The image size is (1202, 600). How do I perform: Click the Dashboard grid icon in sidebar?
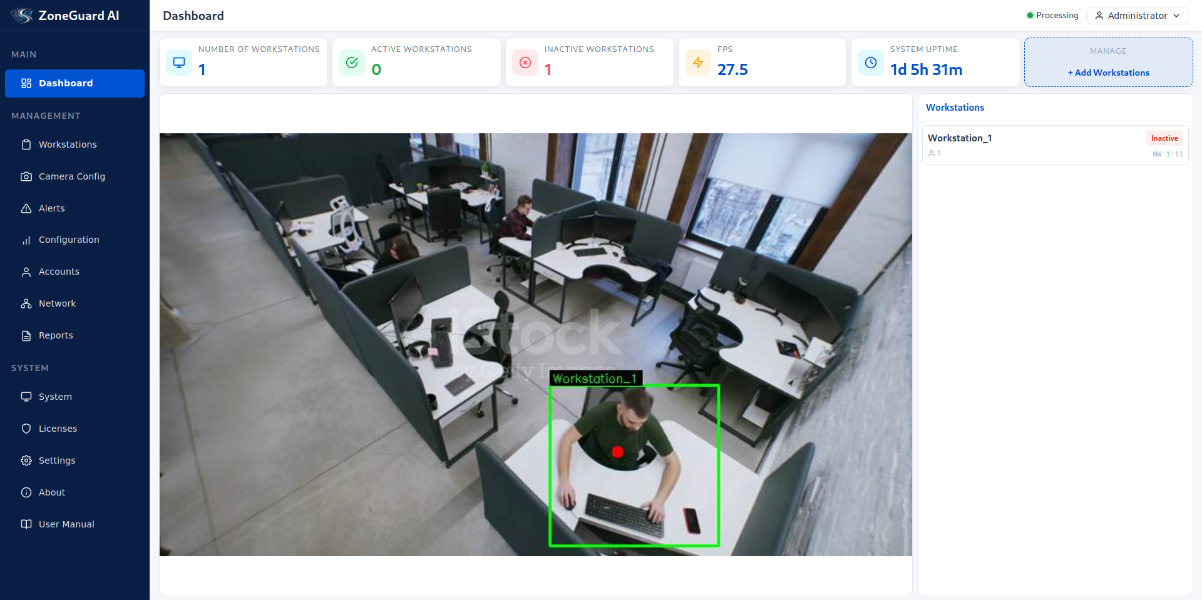26,83
